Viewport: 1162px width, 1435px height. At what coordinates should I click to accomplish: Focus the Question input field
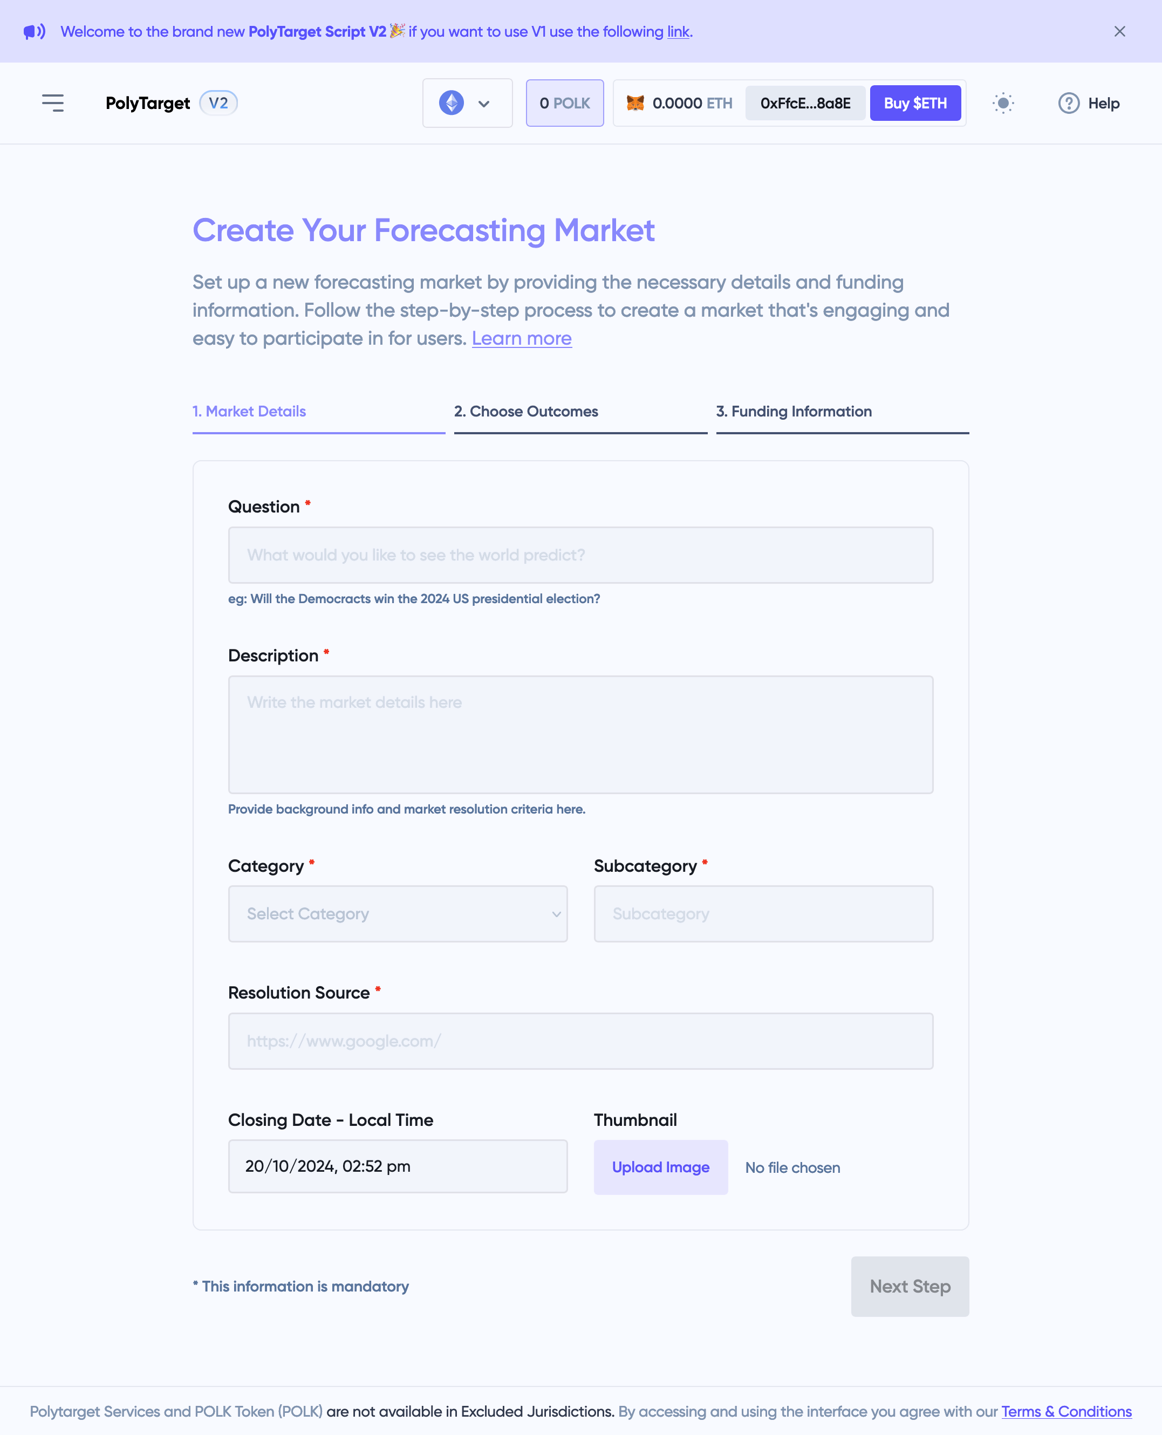580,555
